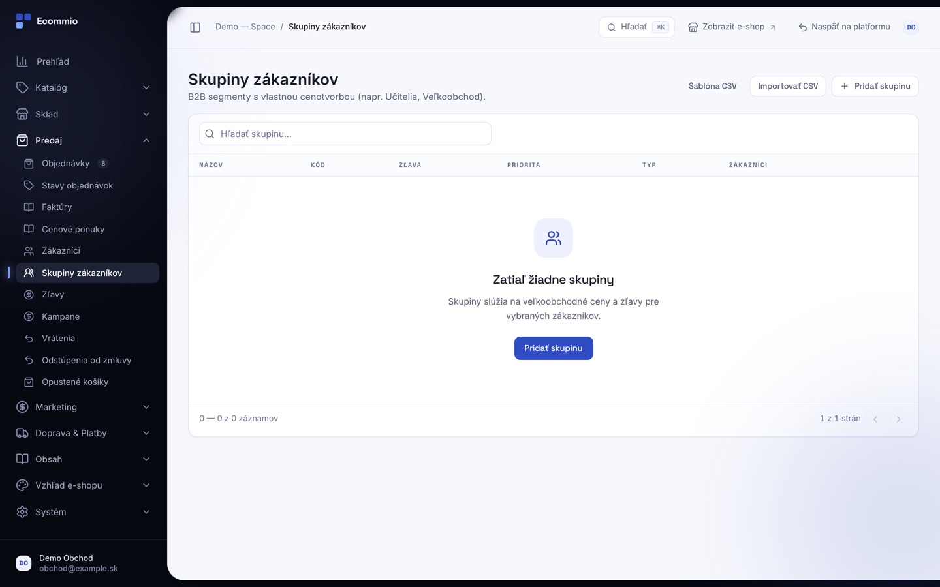940x587 pixels.
Task: Focus the Hľadať skupinu search field
Action: point(345,134)
